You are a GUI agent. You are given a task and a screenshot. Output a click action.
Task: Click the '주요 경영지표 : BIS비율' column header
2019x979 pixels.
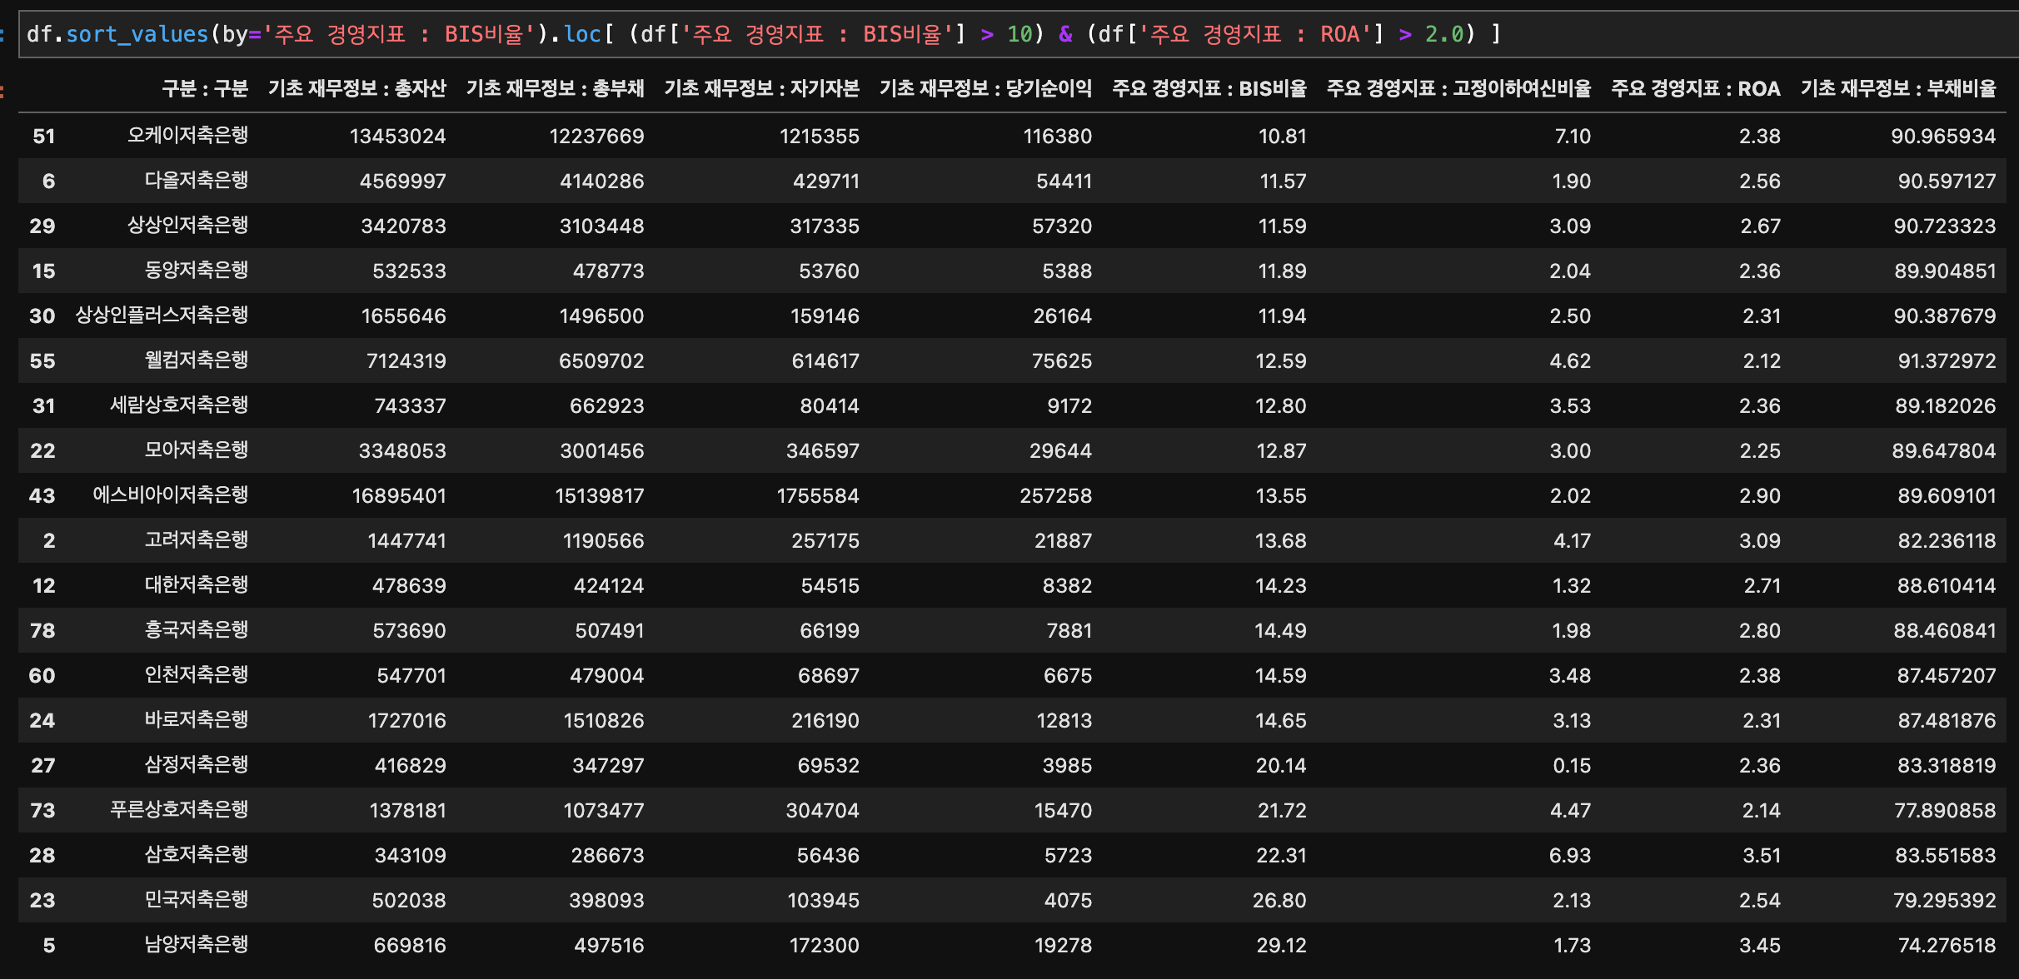(1209, 88)
